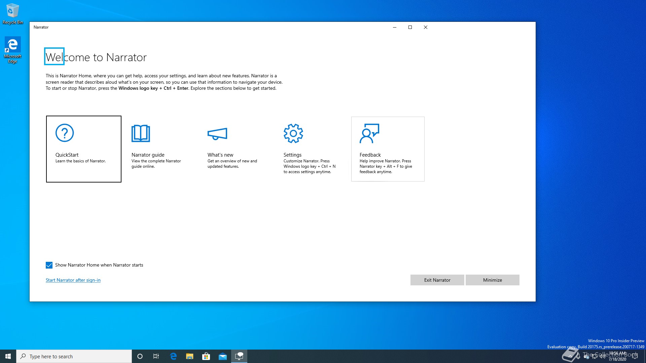Click the Narrator guide heading

(x=148, y=155)
